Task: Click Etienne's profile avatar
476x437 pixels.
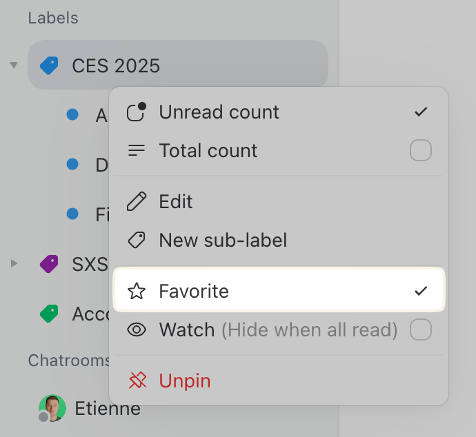Action: click(52, 408)
